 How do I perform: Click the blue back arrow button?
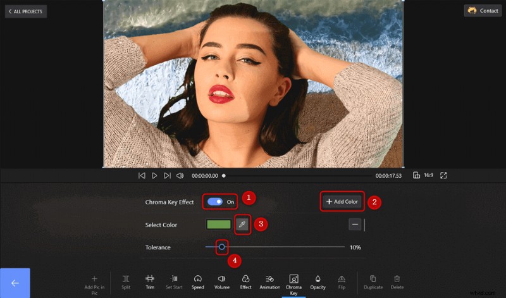pos(15,283)
